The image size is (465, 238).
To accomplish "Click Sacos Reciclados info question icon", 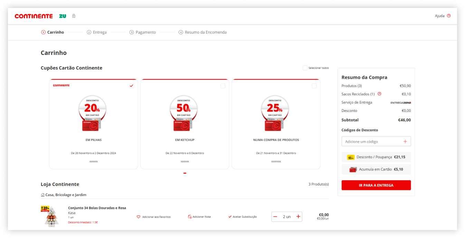I will click(x=379, y=94).
